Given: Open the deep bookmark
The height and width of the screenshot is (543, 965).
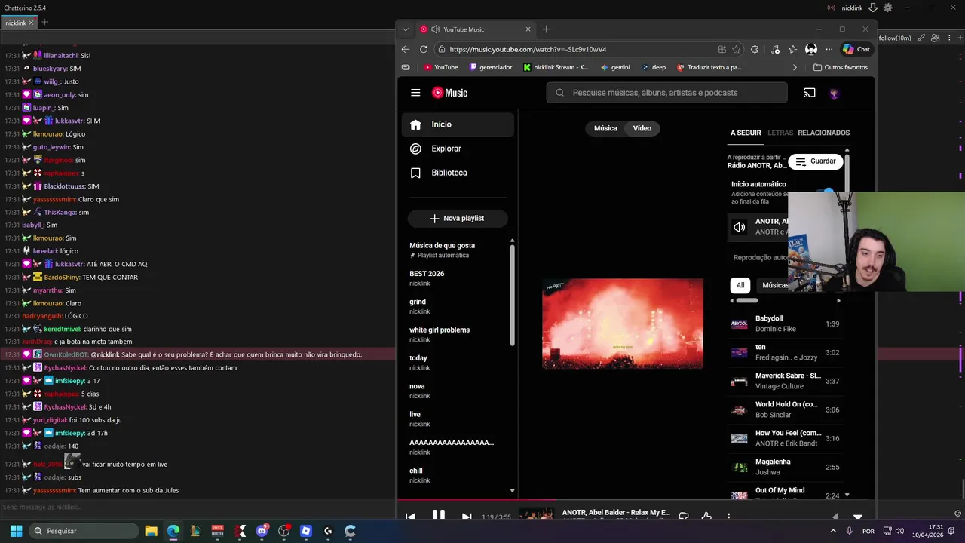Looking at the screenshot, I should point(654,67).
